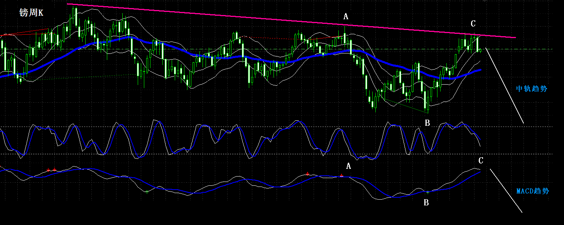Click the C label above the candlestick chart

click(x=473, y=24)
